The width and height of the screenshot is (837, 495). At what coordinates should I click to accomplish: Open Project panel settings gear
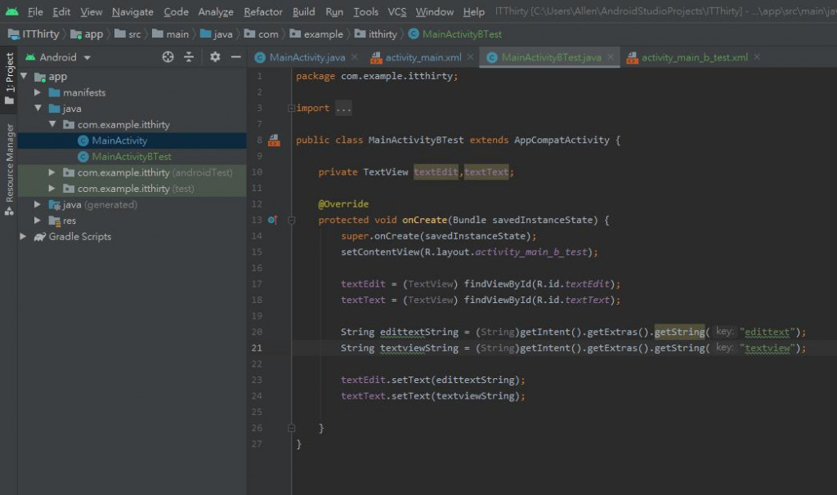pyautogui.click(x=215, y=57)
